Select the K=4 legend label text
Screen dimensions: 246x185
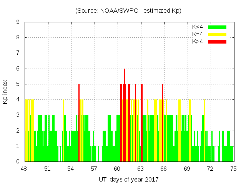tap(198, 34)
